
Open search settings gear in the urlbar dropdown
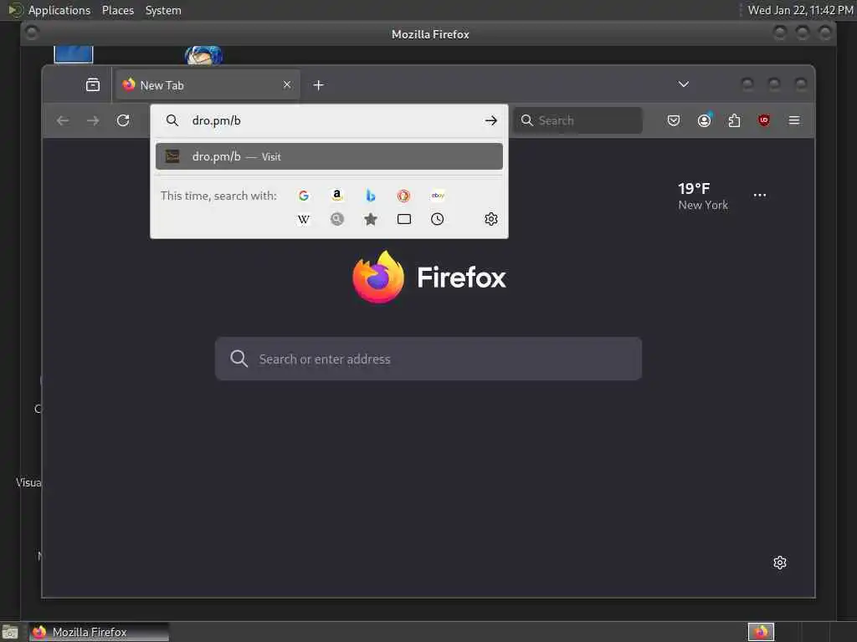490,219
